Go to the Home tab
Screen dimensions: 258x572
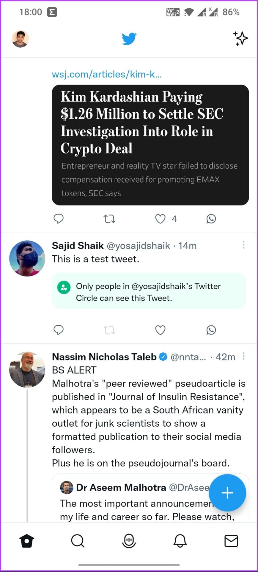pos(27,541)
